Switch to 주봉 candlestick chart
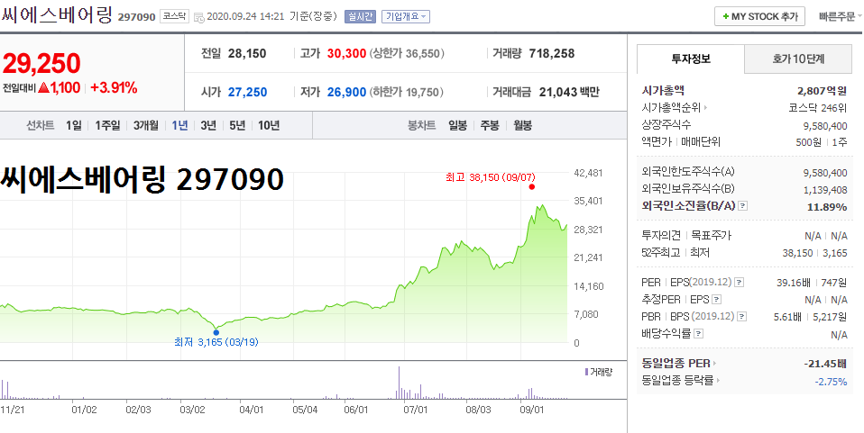Image resolution: width=864 pixels, height=433 pixels. pyautogui.click(x=490, y=125)
